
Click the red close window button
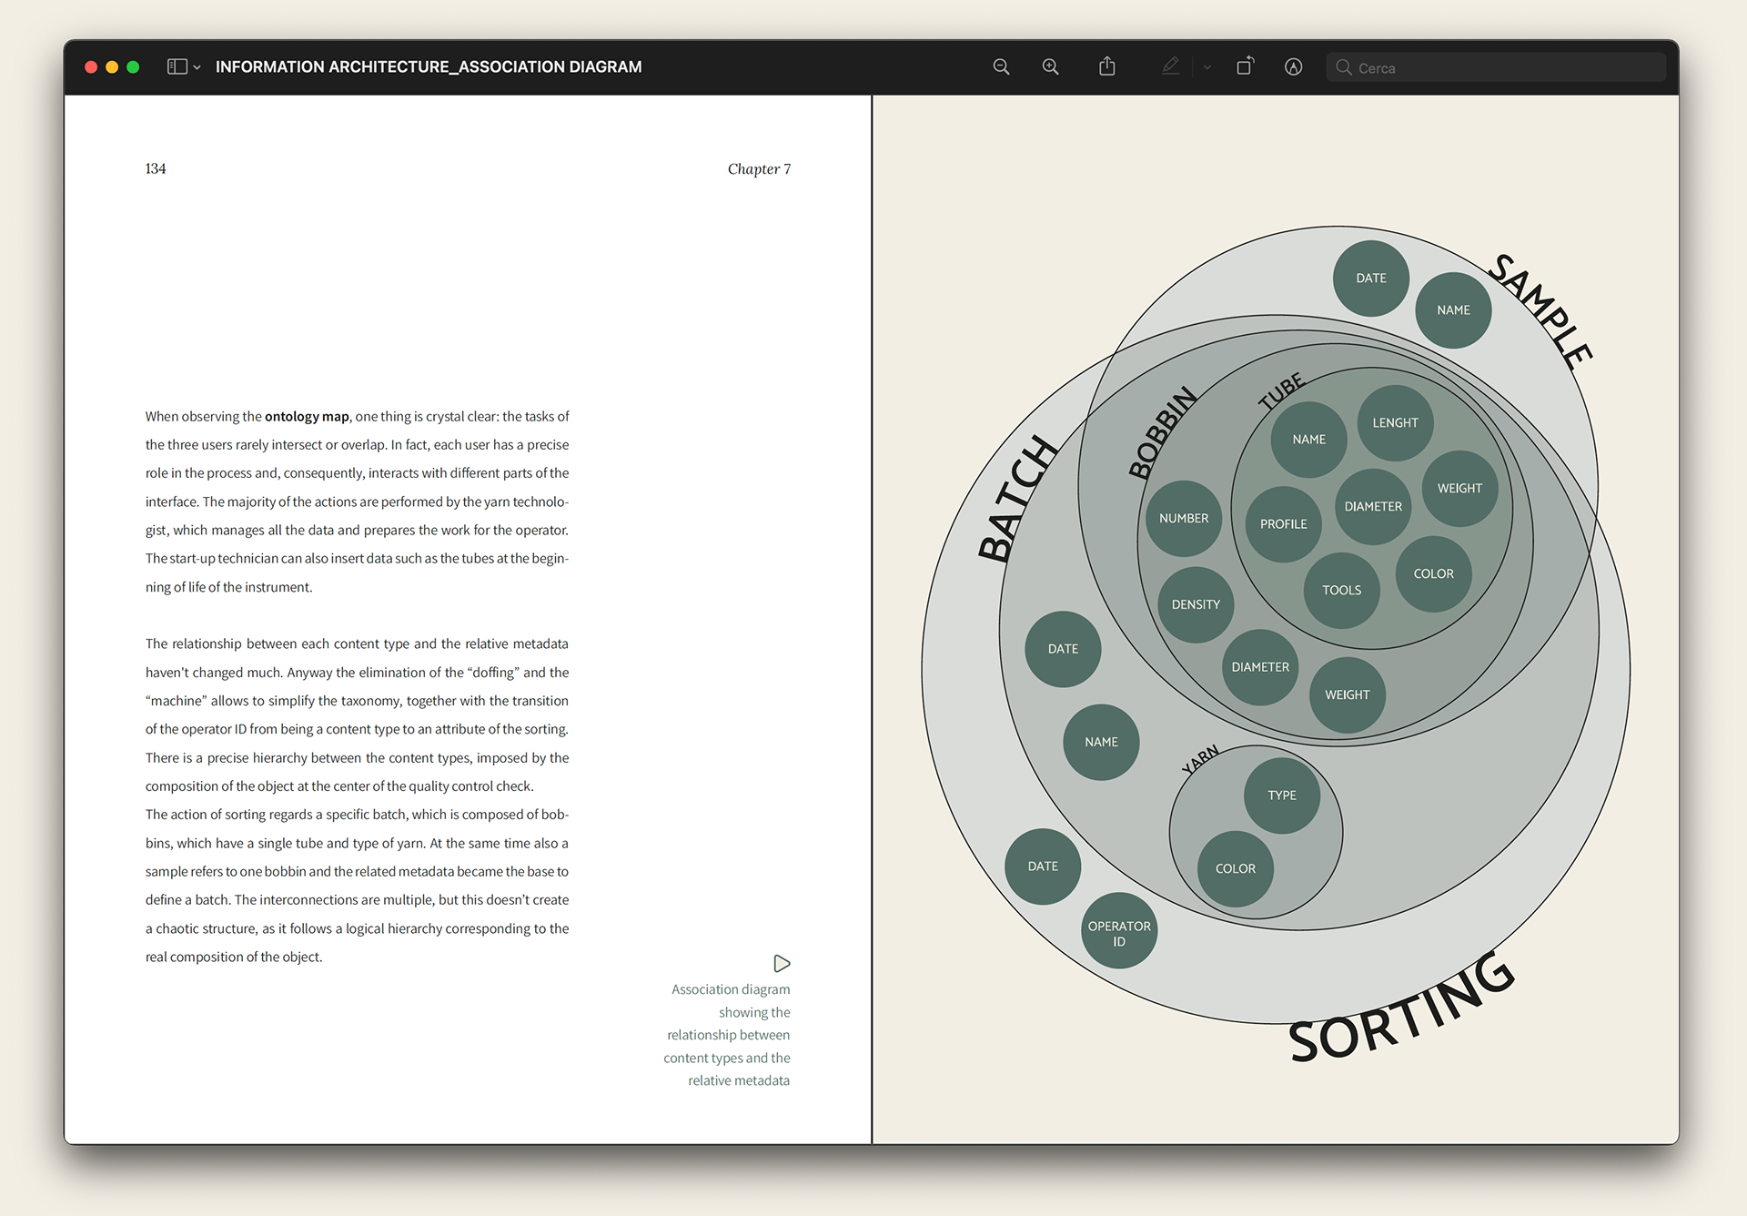coord(91,66)
